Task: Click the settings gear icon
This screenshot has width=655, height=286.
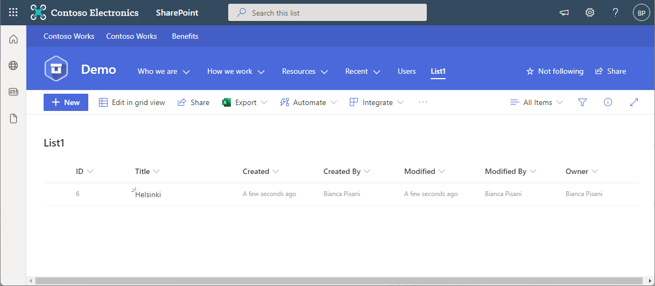Action: (x=590, y=12)
